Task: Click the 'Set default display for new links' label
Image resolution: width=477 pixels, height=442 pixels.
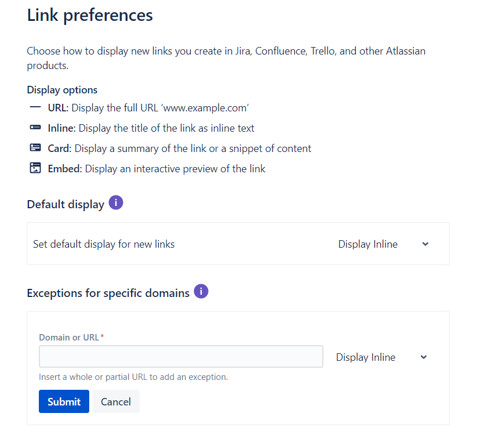Action: [x=104, y=244]
